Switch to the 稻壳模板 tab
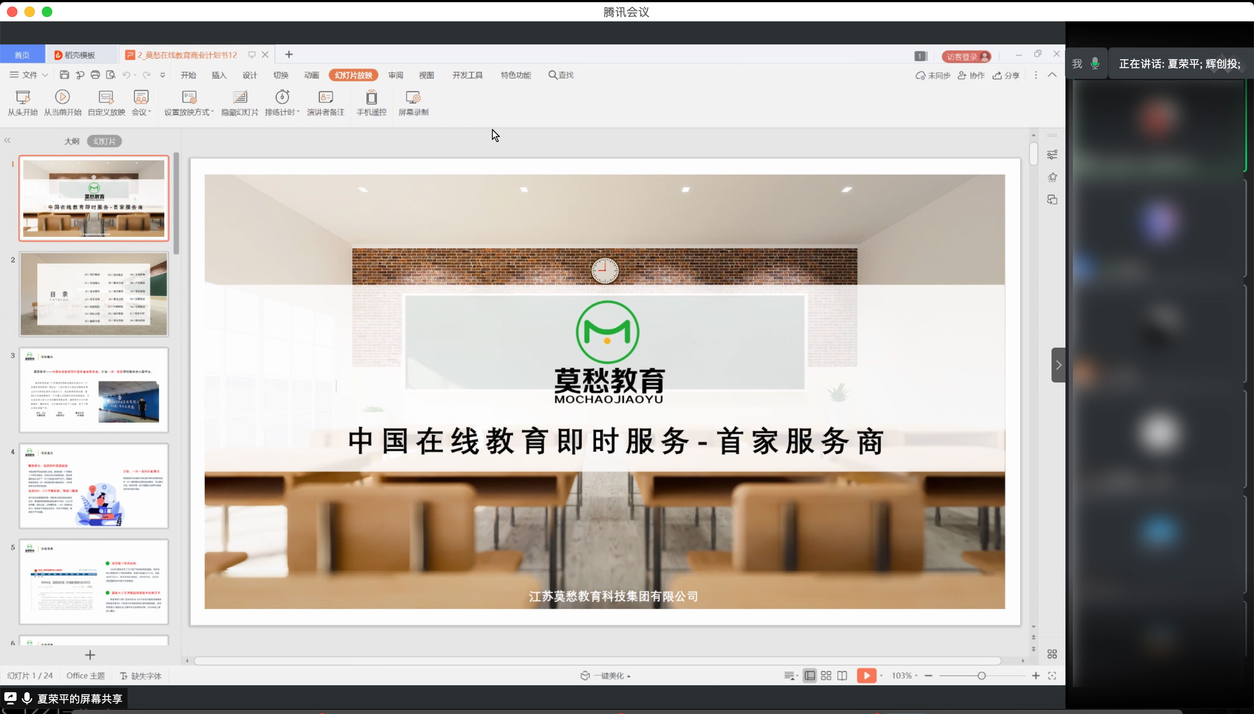The width and height of the screenshot is (1254, 714). click(80, 55)
